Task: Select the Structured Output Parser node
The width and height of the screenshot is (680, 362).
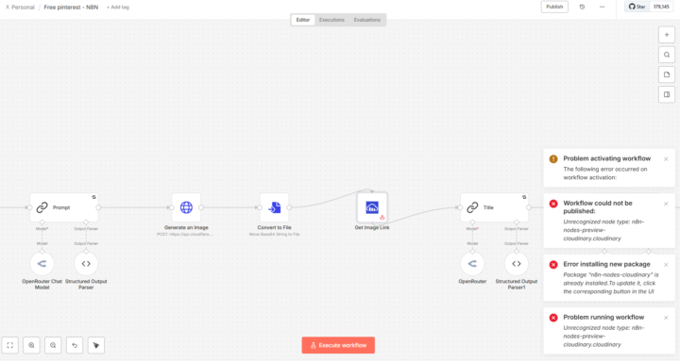Action: [x=86, y=264]
